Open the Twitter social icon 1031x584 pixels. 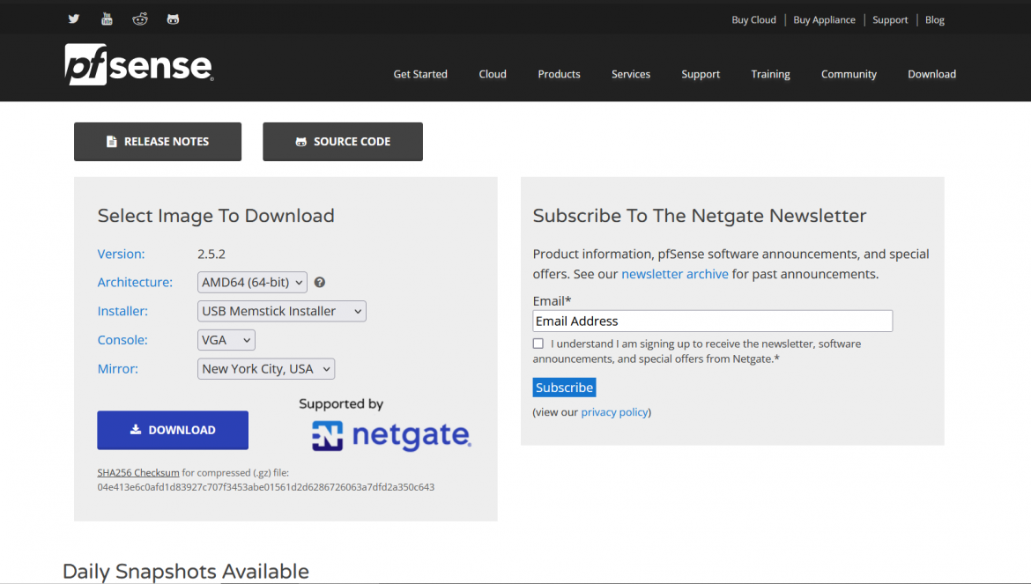click(x=74, y=19)
